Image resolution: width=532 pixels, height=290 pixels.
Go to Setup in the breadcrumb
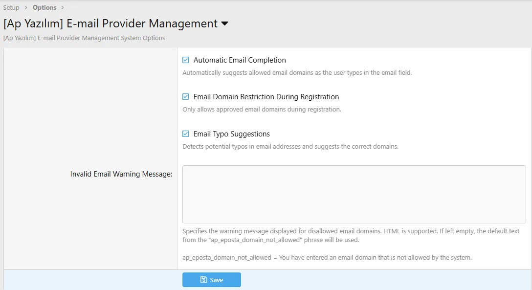pyautogui.click(x=11, y=7)
